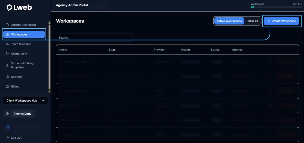Click the health badge in ABC Plumbing row
Viewport: 304px width, 143px height.
click(190, 106)
